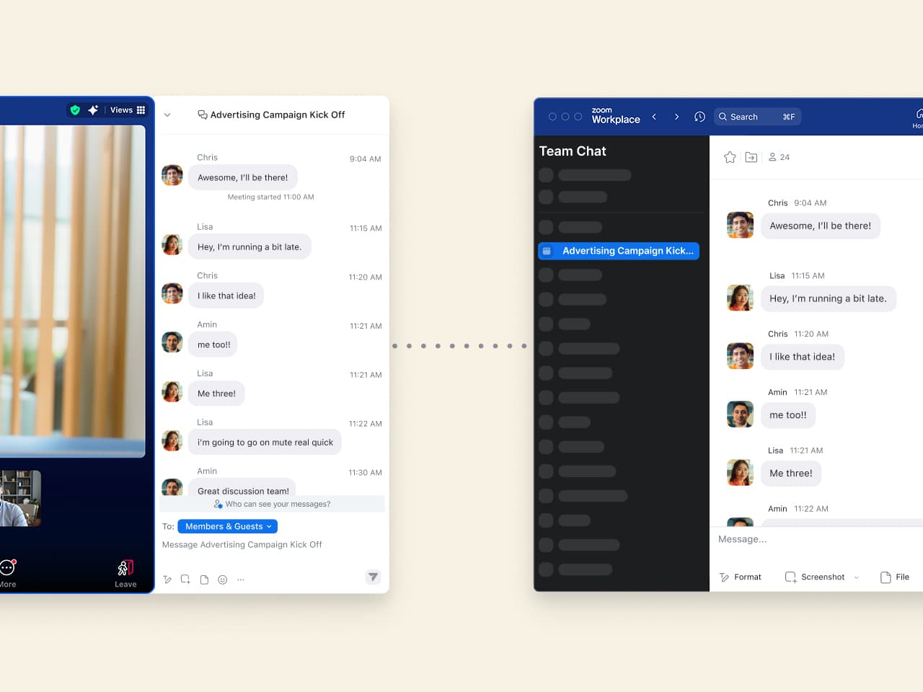
Task: Open the Views layout menu
Action: (x=128, y=110)
